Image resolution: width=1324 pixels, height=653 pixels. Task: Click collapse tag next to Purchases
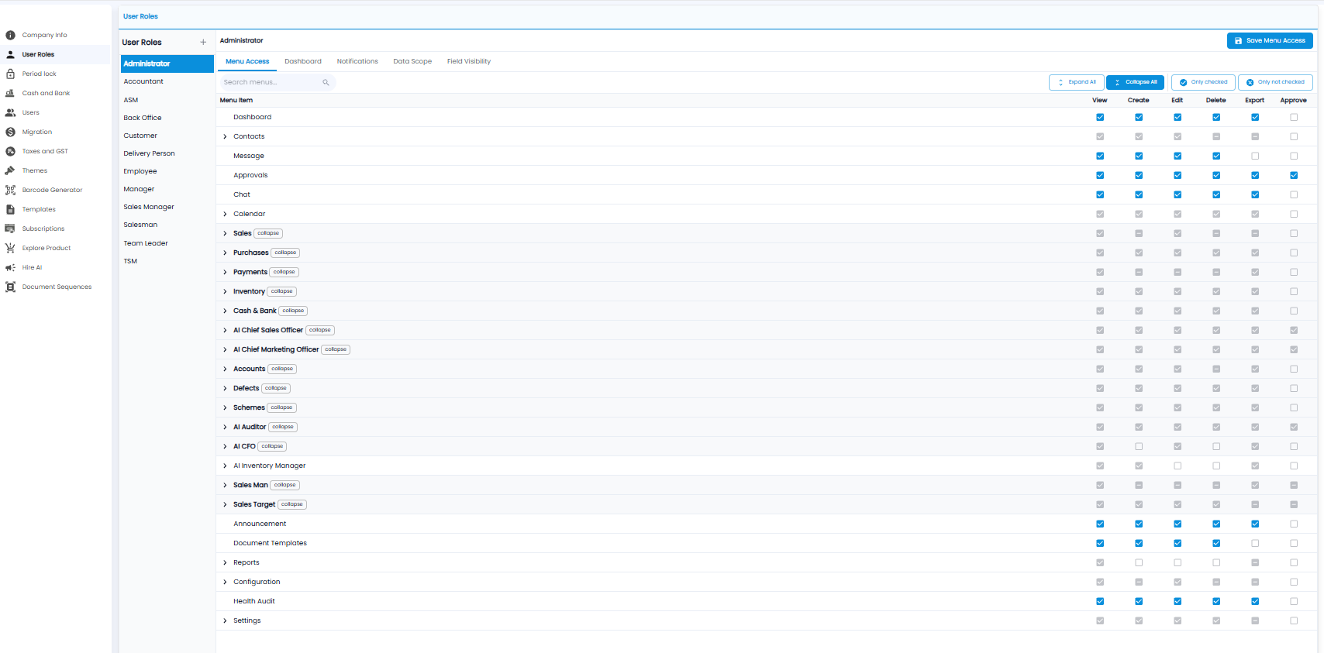(x=285, y=253)
